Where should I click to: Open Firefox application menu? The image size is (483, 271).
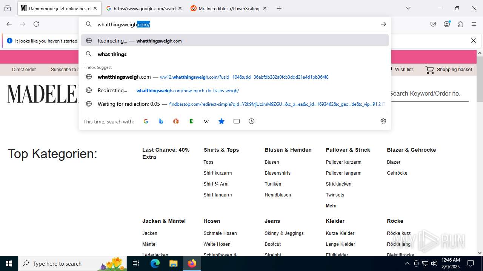coord(474,24)
